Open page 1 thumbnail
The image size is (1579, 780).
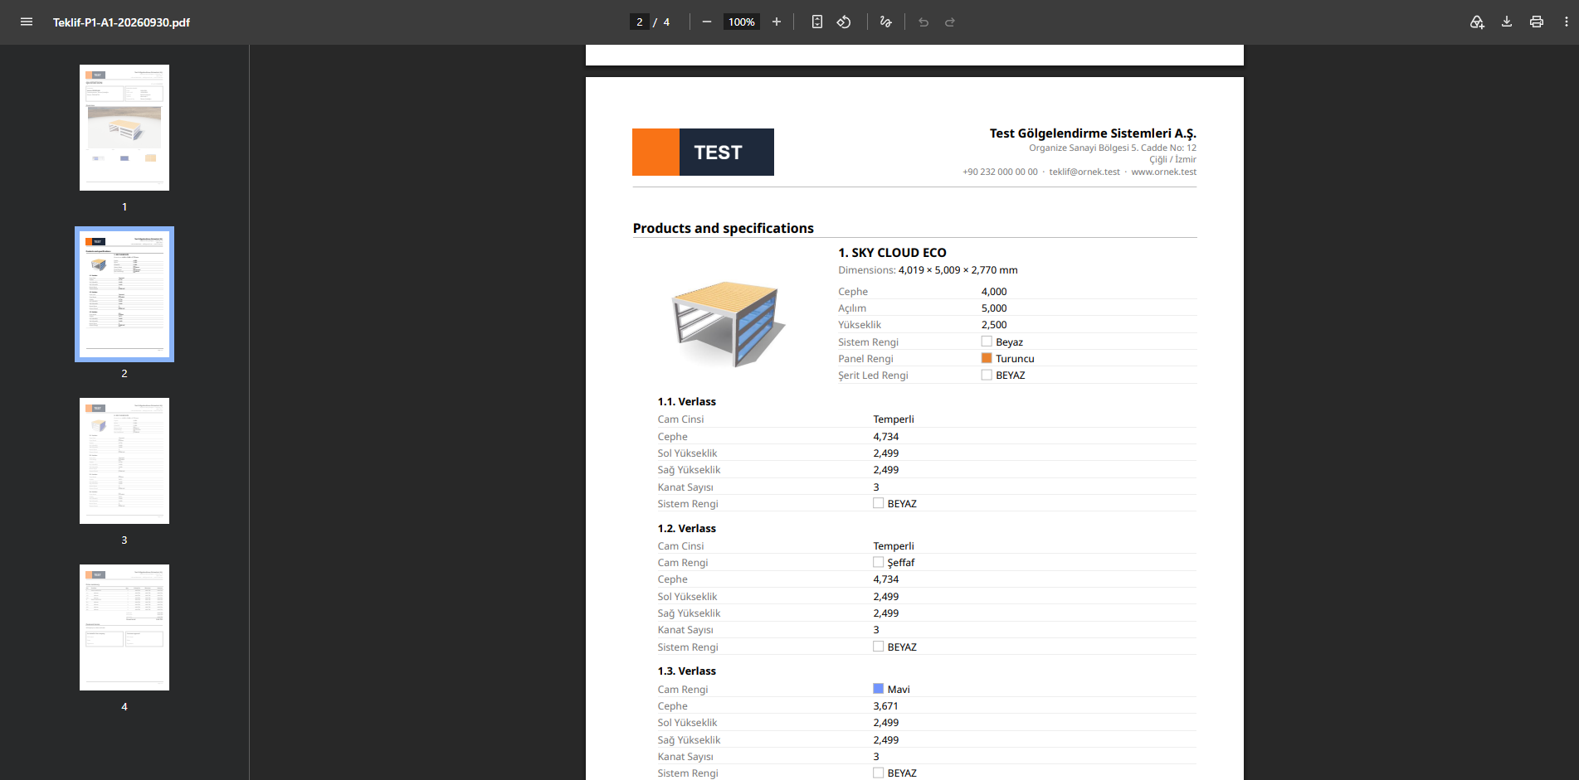tap(124, 128)
